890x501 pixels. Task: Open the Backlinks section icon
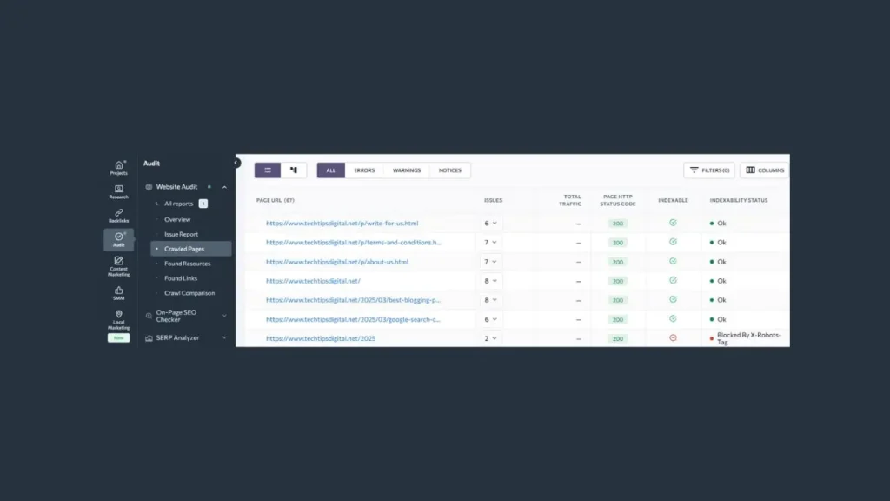pos(118,216)
